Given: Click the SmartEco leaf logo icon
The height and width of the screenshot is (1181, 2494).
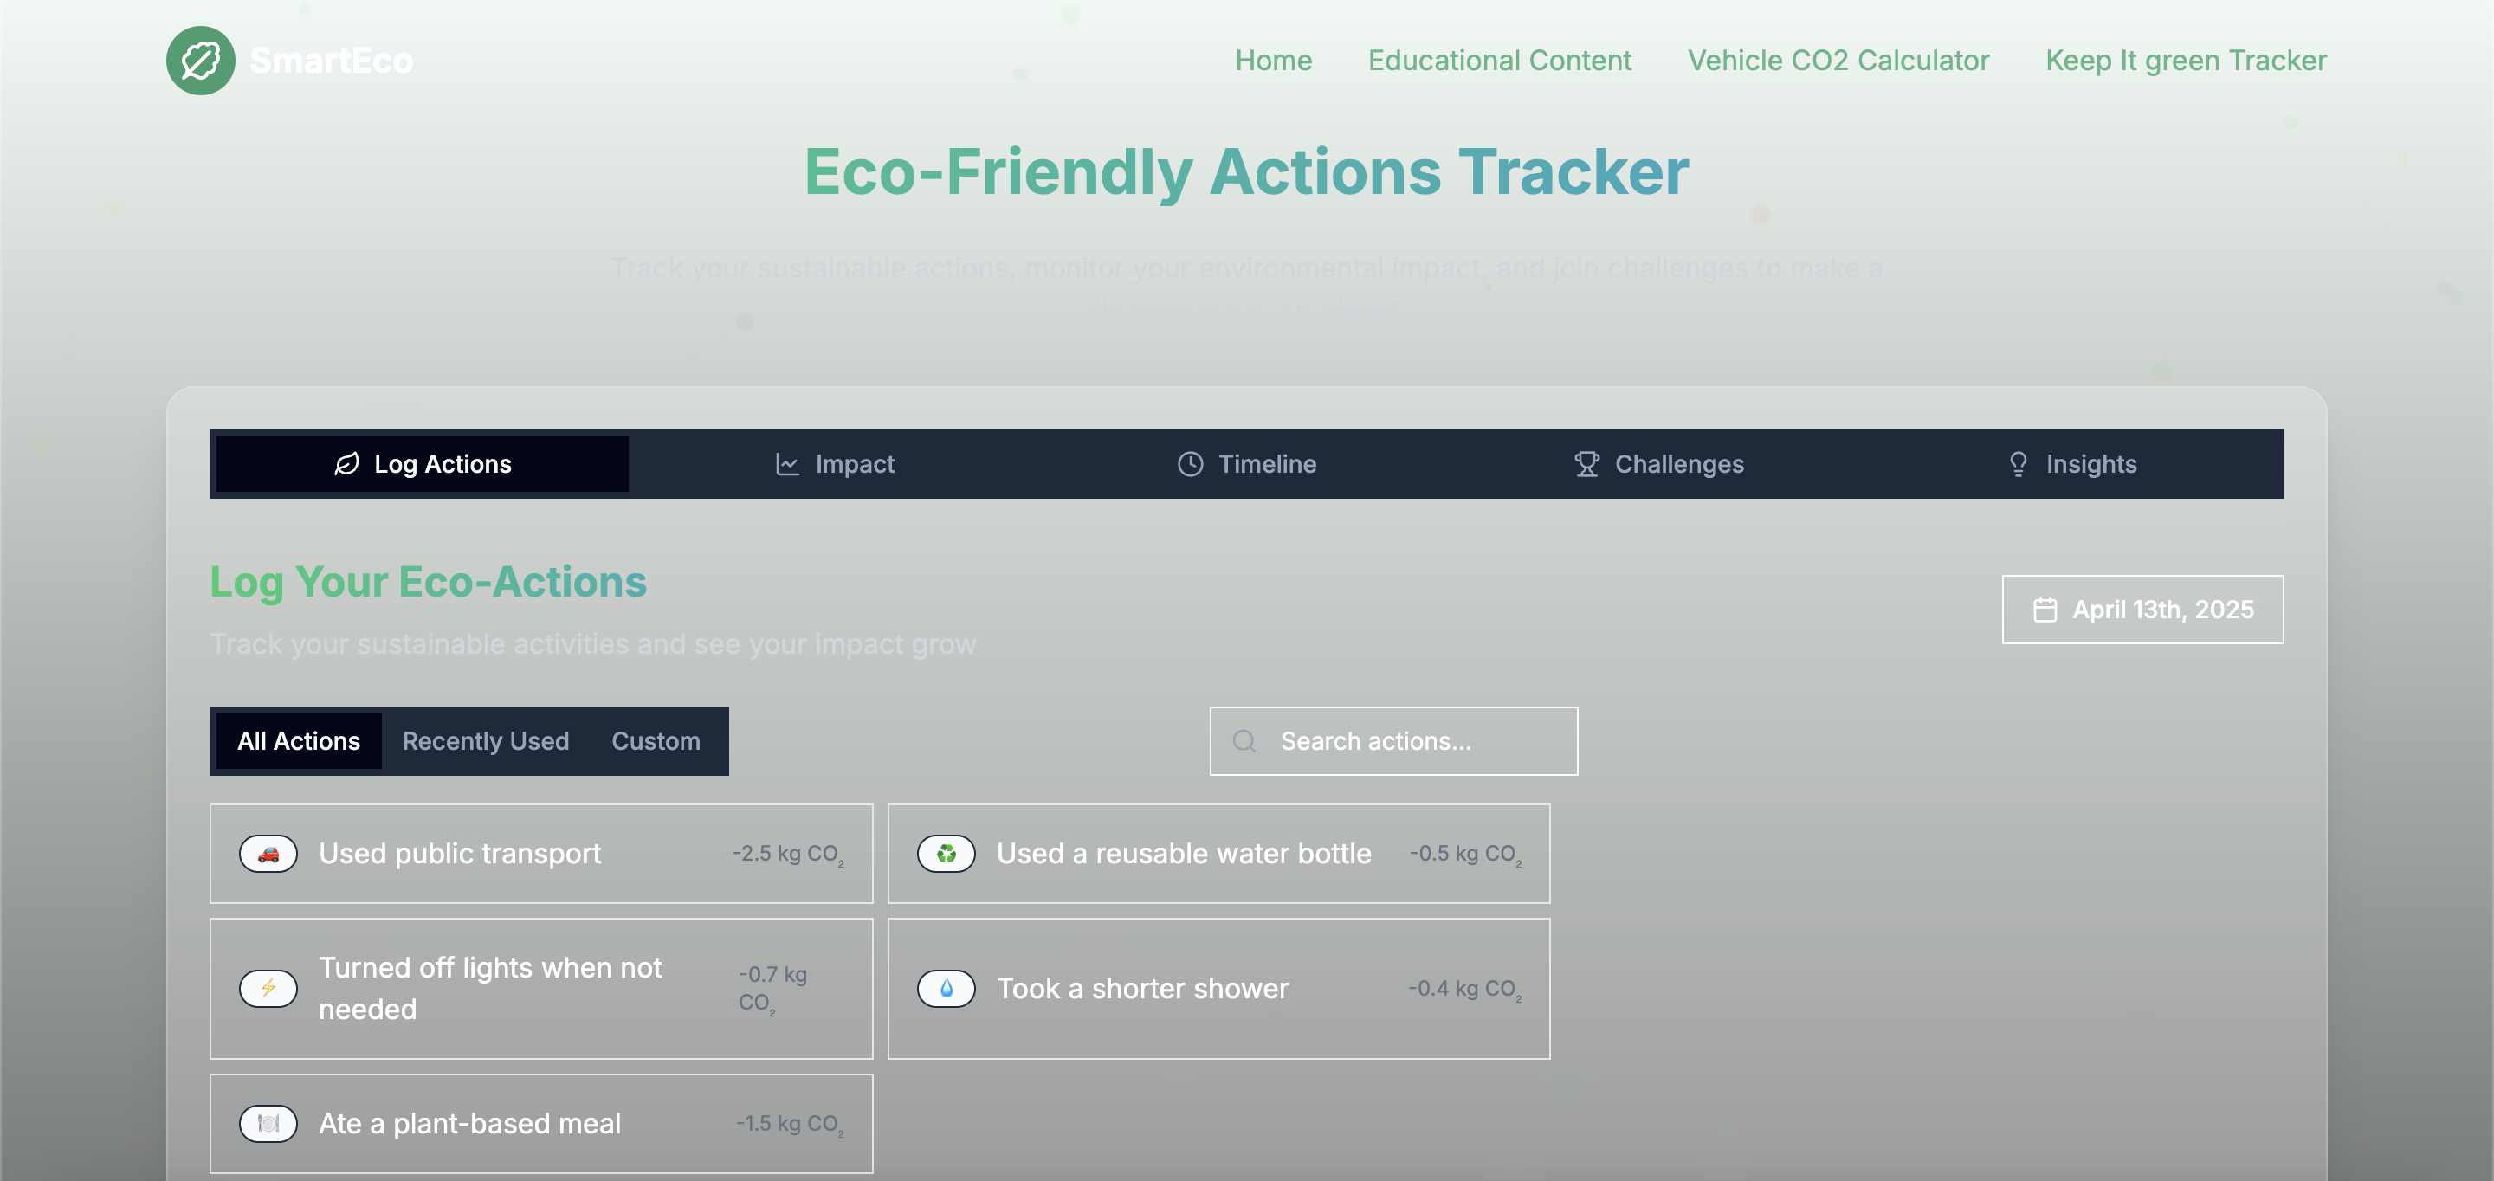Looking at the screenshot, I should coord(200,61).
